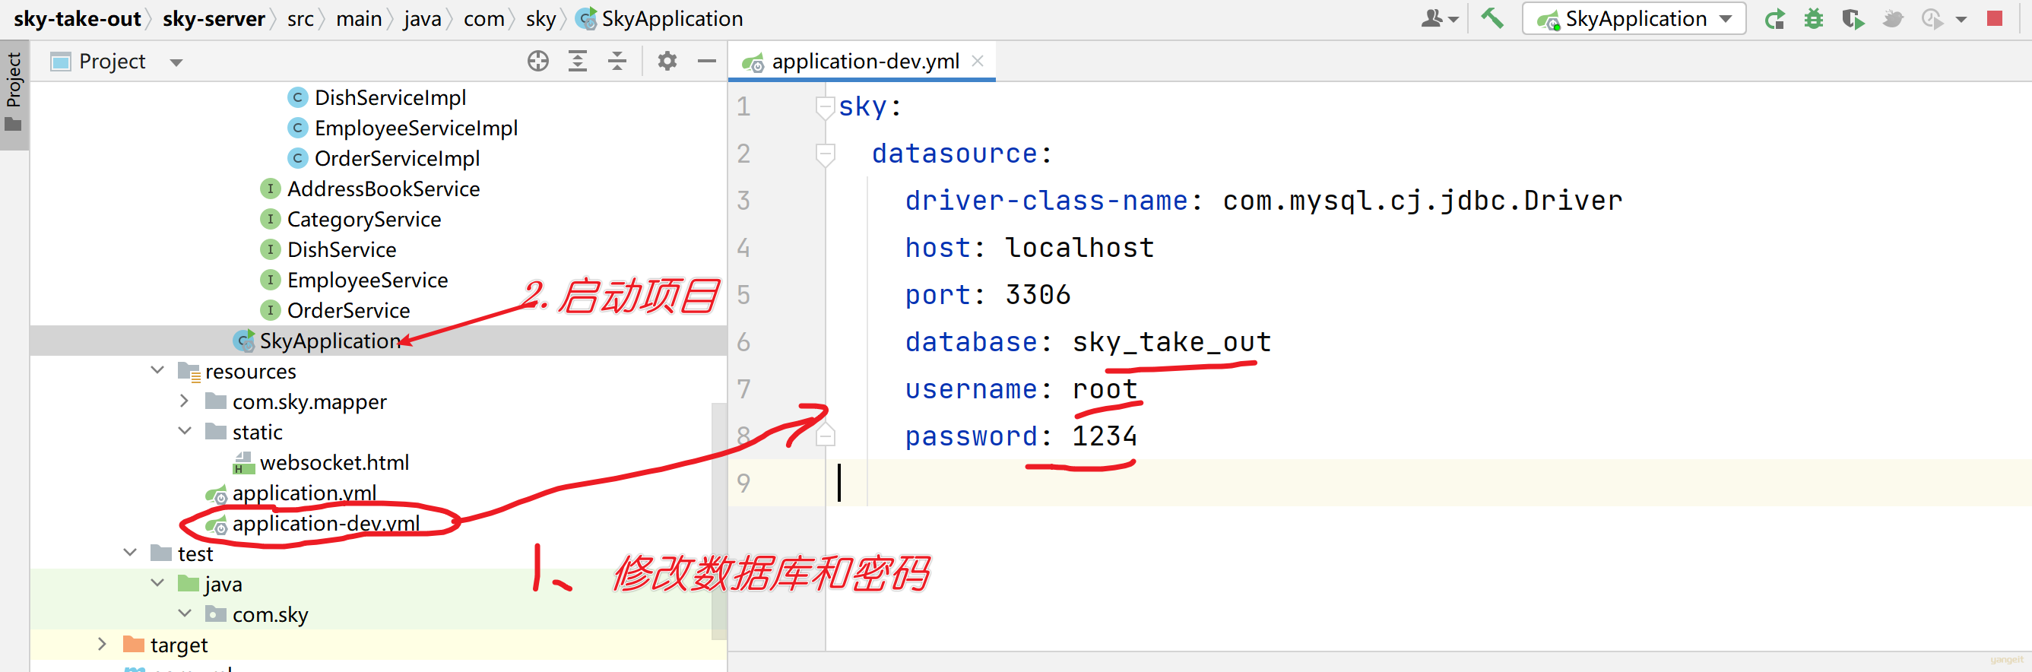Select SkyApplication main class in tree

click(330, 341)
